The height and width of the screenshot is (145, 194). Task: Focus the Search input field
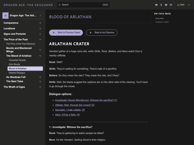(83, 5)
